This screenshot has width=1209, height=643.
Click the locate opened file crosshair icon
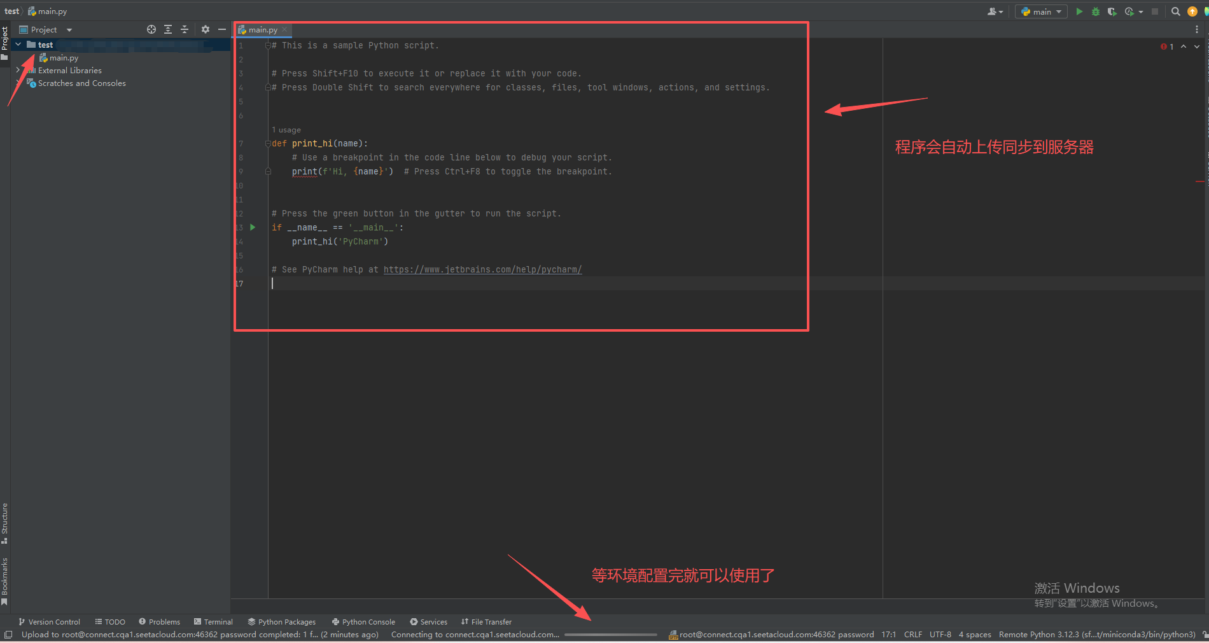(151, 29)
